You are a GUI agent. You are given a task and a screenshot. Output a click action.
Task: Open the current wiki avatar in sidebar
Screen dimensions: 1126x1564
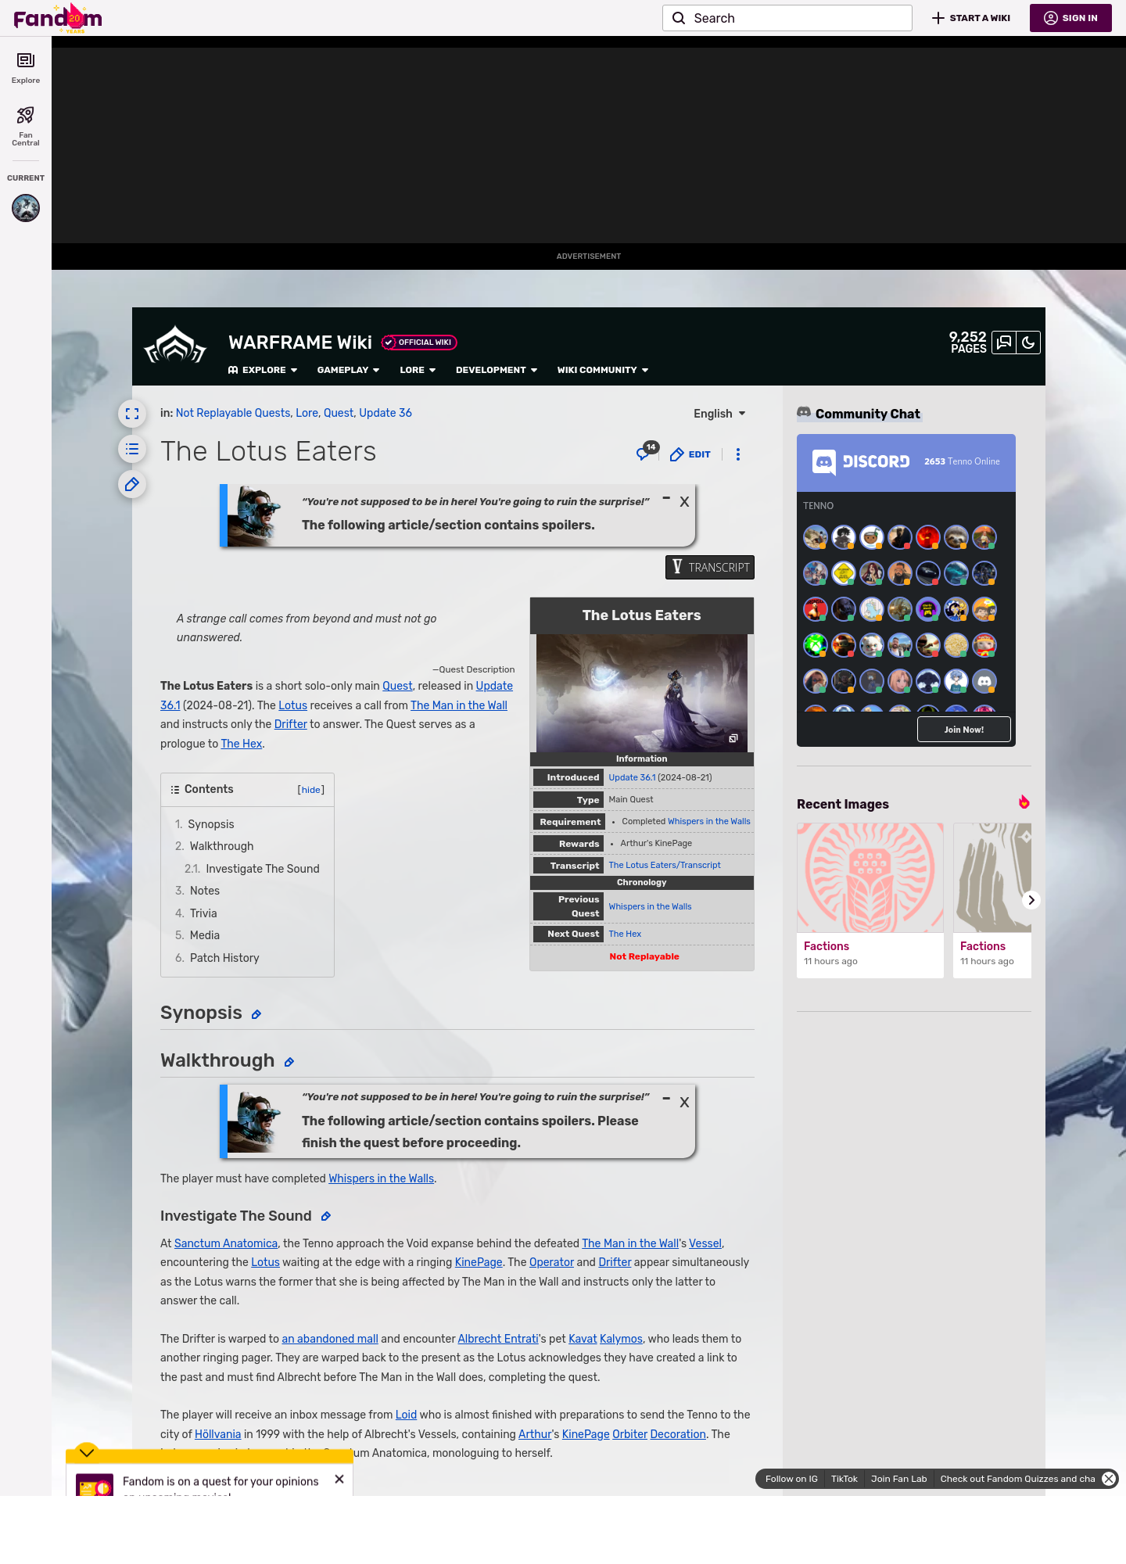pyautogui.click(x=26, y=208)
